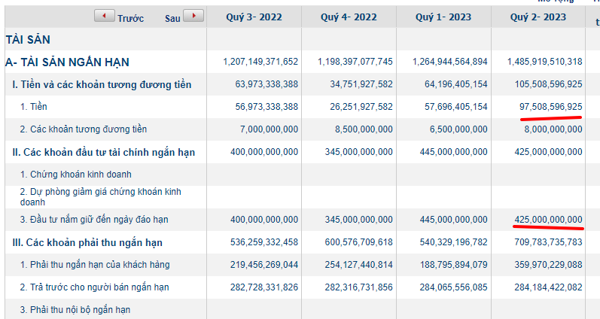Select the Quý 4- 2022 column header
This screenshot has width=600, height=319.
[x=349, y=17]
